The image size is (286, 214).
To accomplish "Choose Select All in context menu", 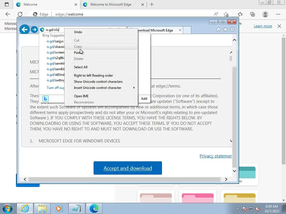I will click(x=101, y=67).
